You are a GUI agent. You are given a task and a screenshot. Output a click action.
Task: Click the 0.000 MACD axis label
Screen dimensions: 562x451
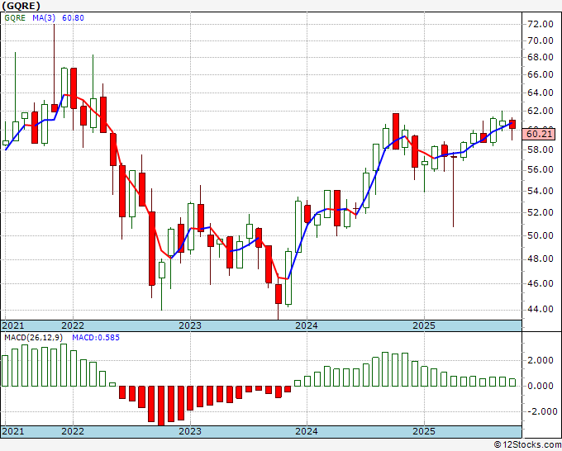tap(542, 387)
